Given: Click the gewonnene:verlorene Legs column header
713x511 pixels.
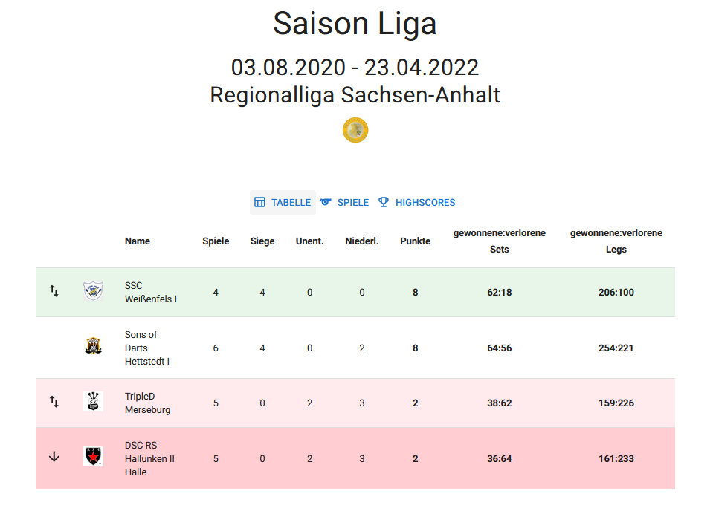Looking at the screenshot, I should tap(616, 241).
